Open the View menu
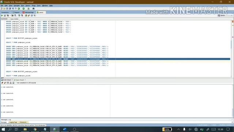The height and width of the screenshot is (132, 234). coord(11,5)
